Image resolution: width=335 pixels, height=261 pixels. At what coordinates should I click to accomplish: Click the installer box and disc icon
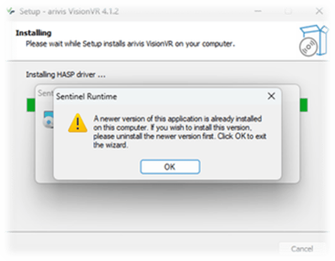(x=313, y=40)
